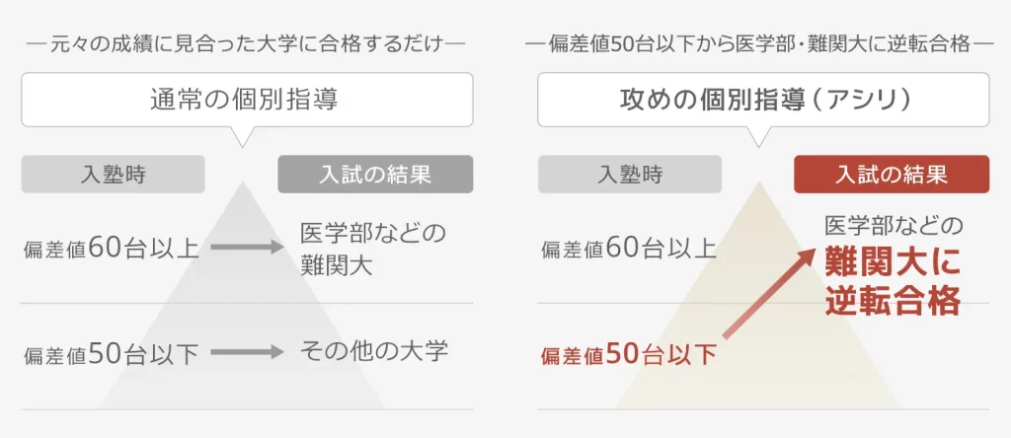Click 入塾時 label under 攻めの個別指導
The width and height of the screenshot is (1011, 438).
(x=629, y=175)
